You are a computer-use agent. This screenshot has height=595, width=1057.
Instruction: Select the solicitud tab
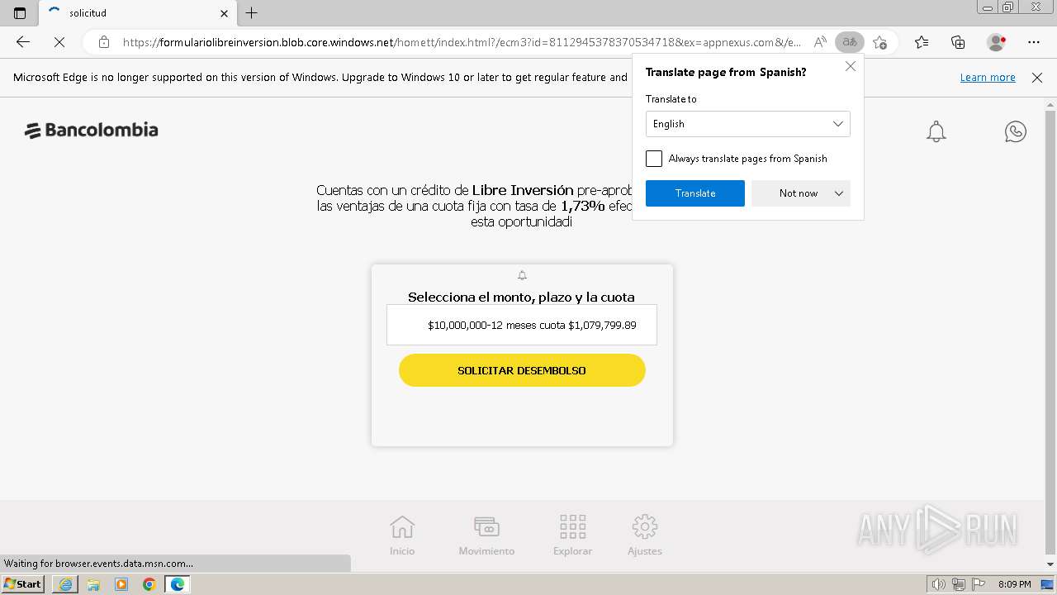coord(137,13)
